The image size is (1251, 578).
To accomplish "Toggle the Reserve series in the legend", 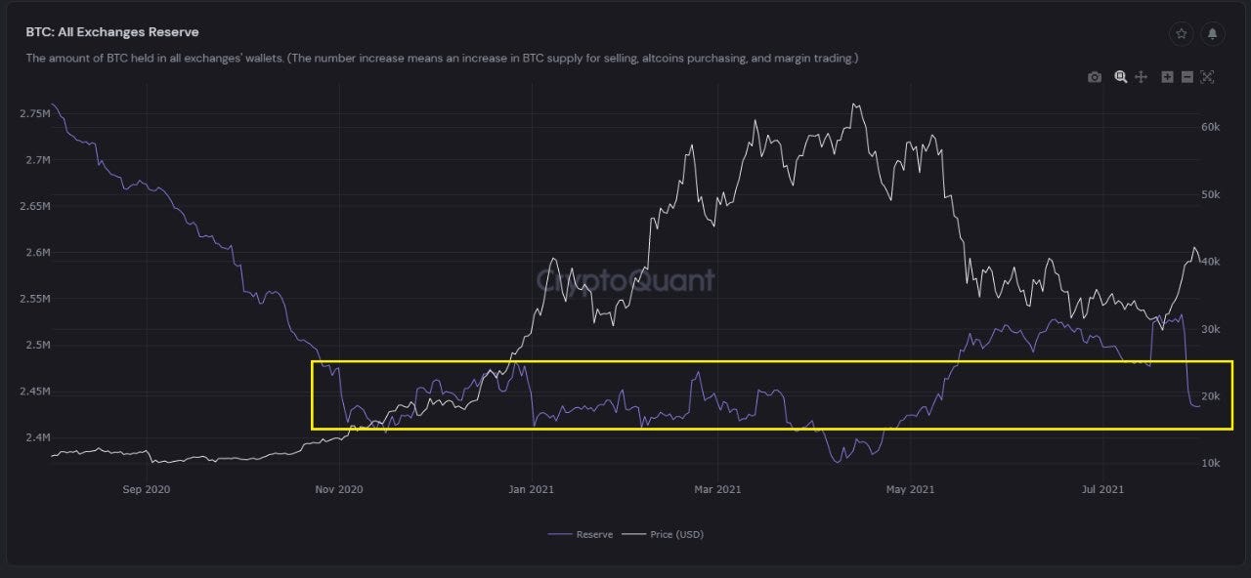I will click(581, 534).
